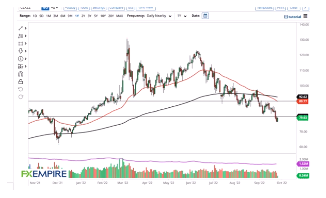326x198 pixels.
Task: Click the black 92.62 price label
Action: [x=302, y=97]
